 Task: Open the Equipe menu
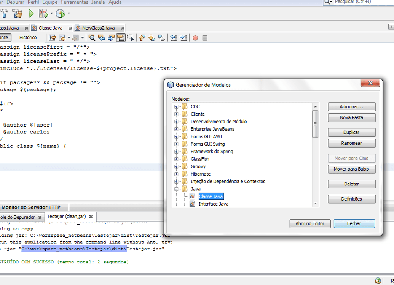tap(50, 2)
